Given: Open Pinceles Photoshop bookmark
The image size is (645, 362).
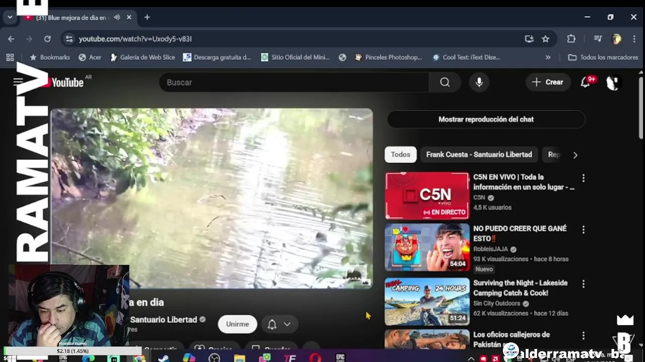Looking at the screenshot, I should (388, 57).
